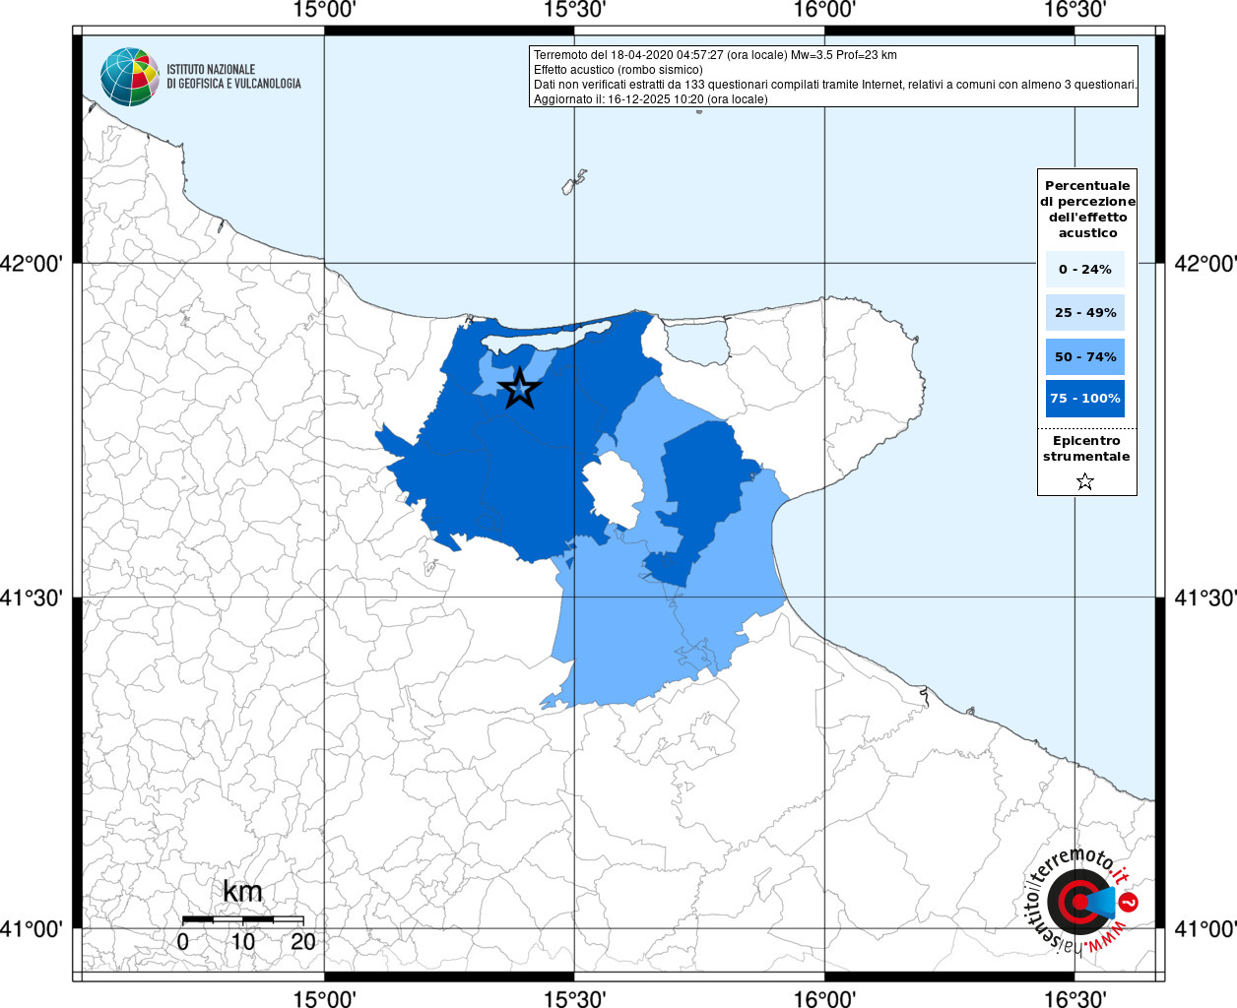This screenshot has width=1237, height=1008.
Task: Click the star symbol in the legend
Action: coord(1085,481)
